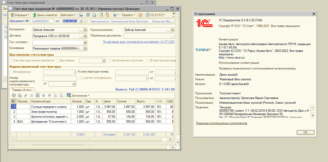Select row 'Шипованная 13 (комплект)' in goods table
328x162 pixels.
coord(92,122)
